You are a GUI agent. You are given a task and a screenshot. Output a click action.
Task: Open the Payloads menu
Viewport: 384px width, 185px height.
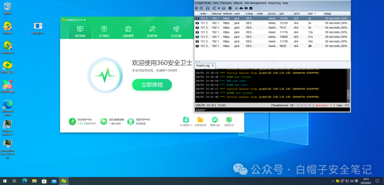tap(225, 3)
